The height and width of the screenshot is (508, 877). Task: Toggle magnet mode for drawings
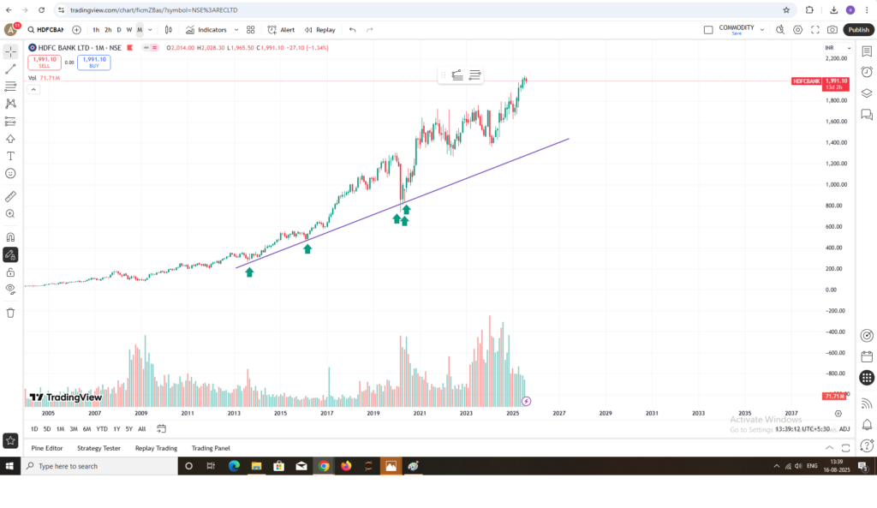coord(10,237)
